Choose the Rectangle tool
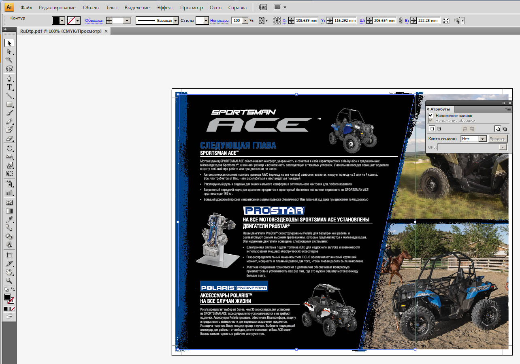This screenshot has height=364, width=520. pyautogui.click(x=9, y=104)
